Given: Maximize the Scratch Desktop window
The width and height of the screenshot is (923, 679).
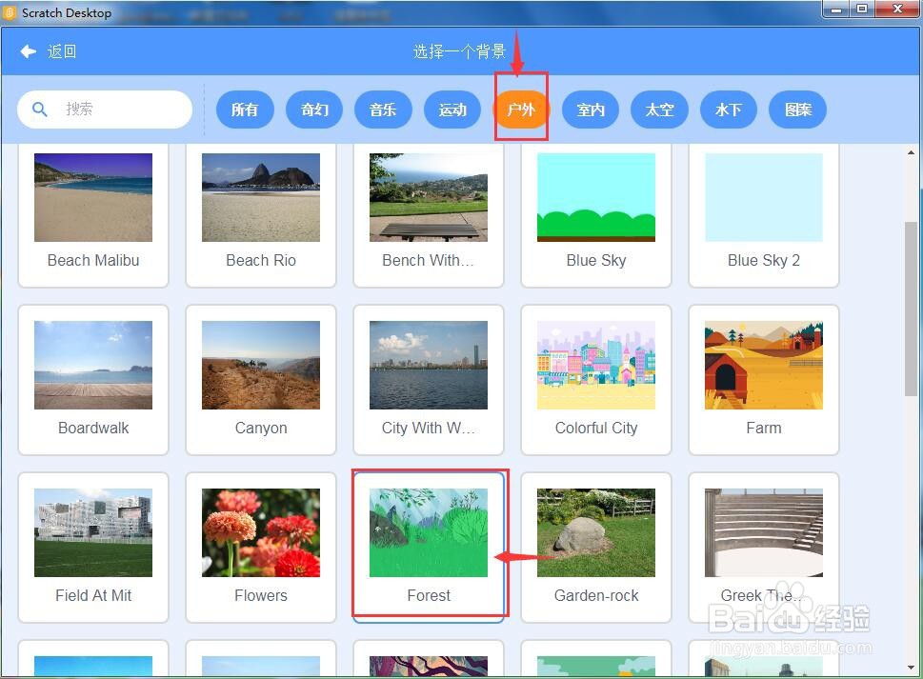Looking at the screenshot, I should [x=862, y=10].
